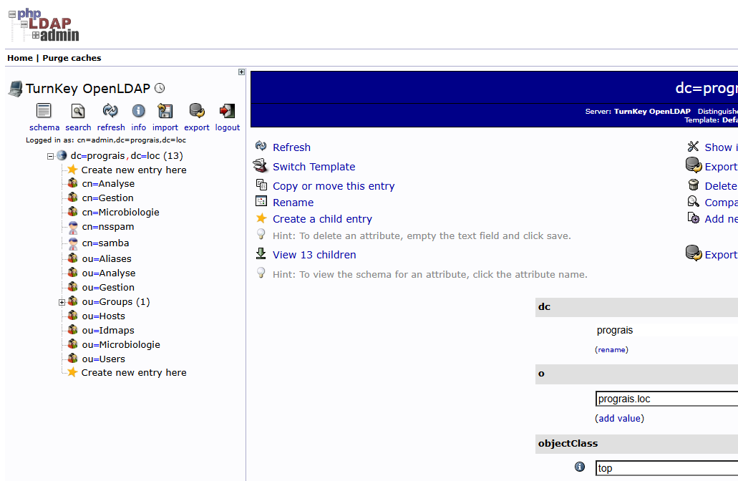This screenshot has height=481, width=738.
Task: Click the dc attribute name header
Action: click(544, 307)
